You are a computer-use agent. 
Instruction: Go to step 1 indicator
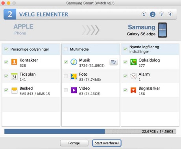tap(144, 14)
